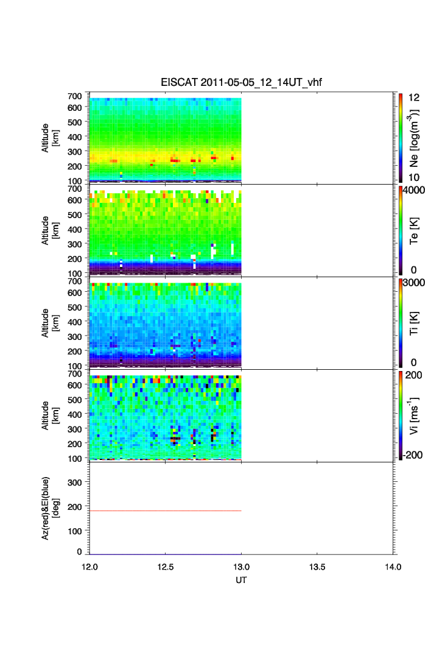Click the Te electron temperature color bar
The image size is (431, 647).
(x=401, y=230)
